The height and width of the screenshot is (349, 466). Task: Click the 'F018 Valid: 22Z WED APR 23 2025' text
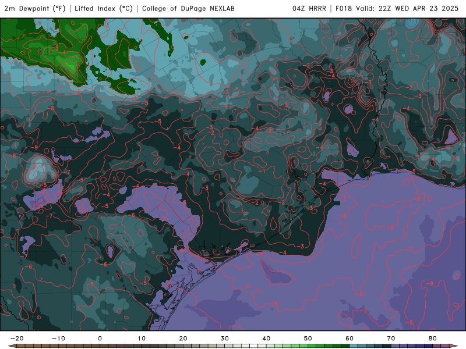pyautogui.click(x=397, y=8)
